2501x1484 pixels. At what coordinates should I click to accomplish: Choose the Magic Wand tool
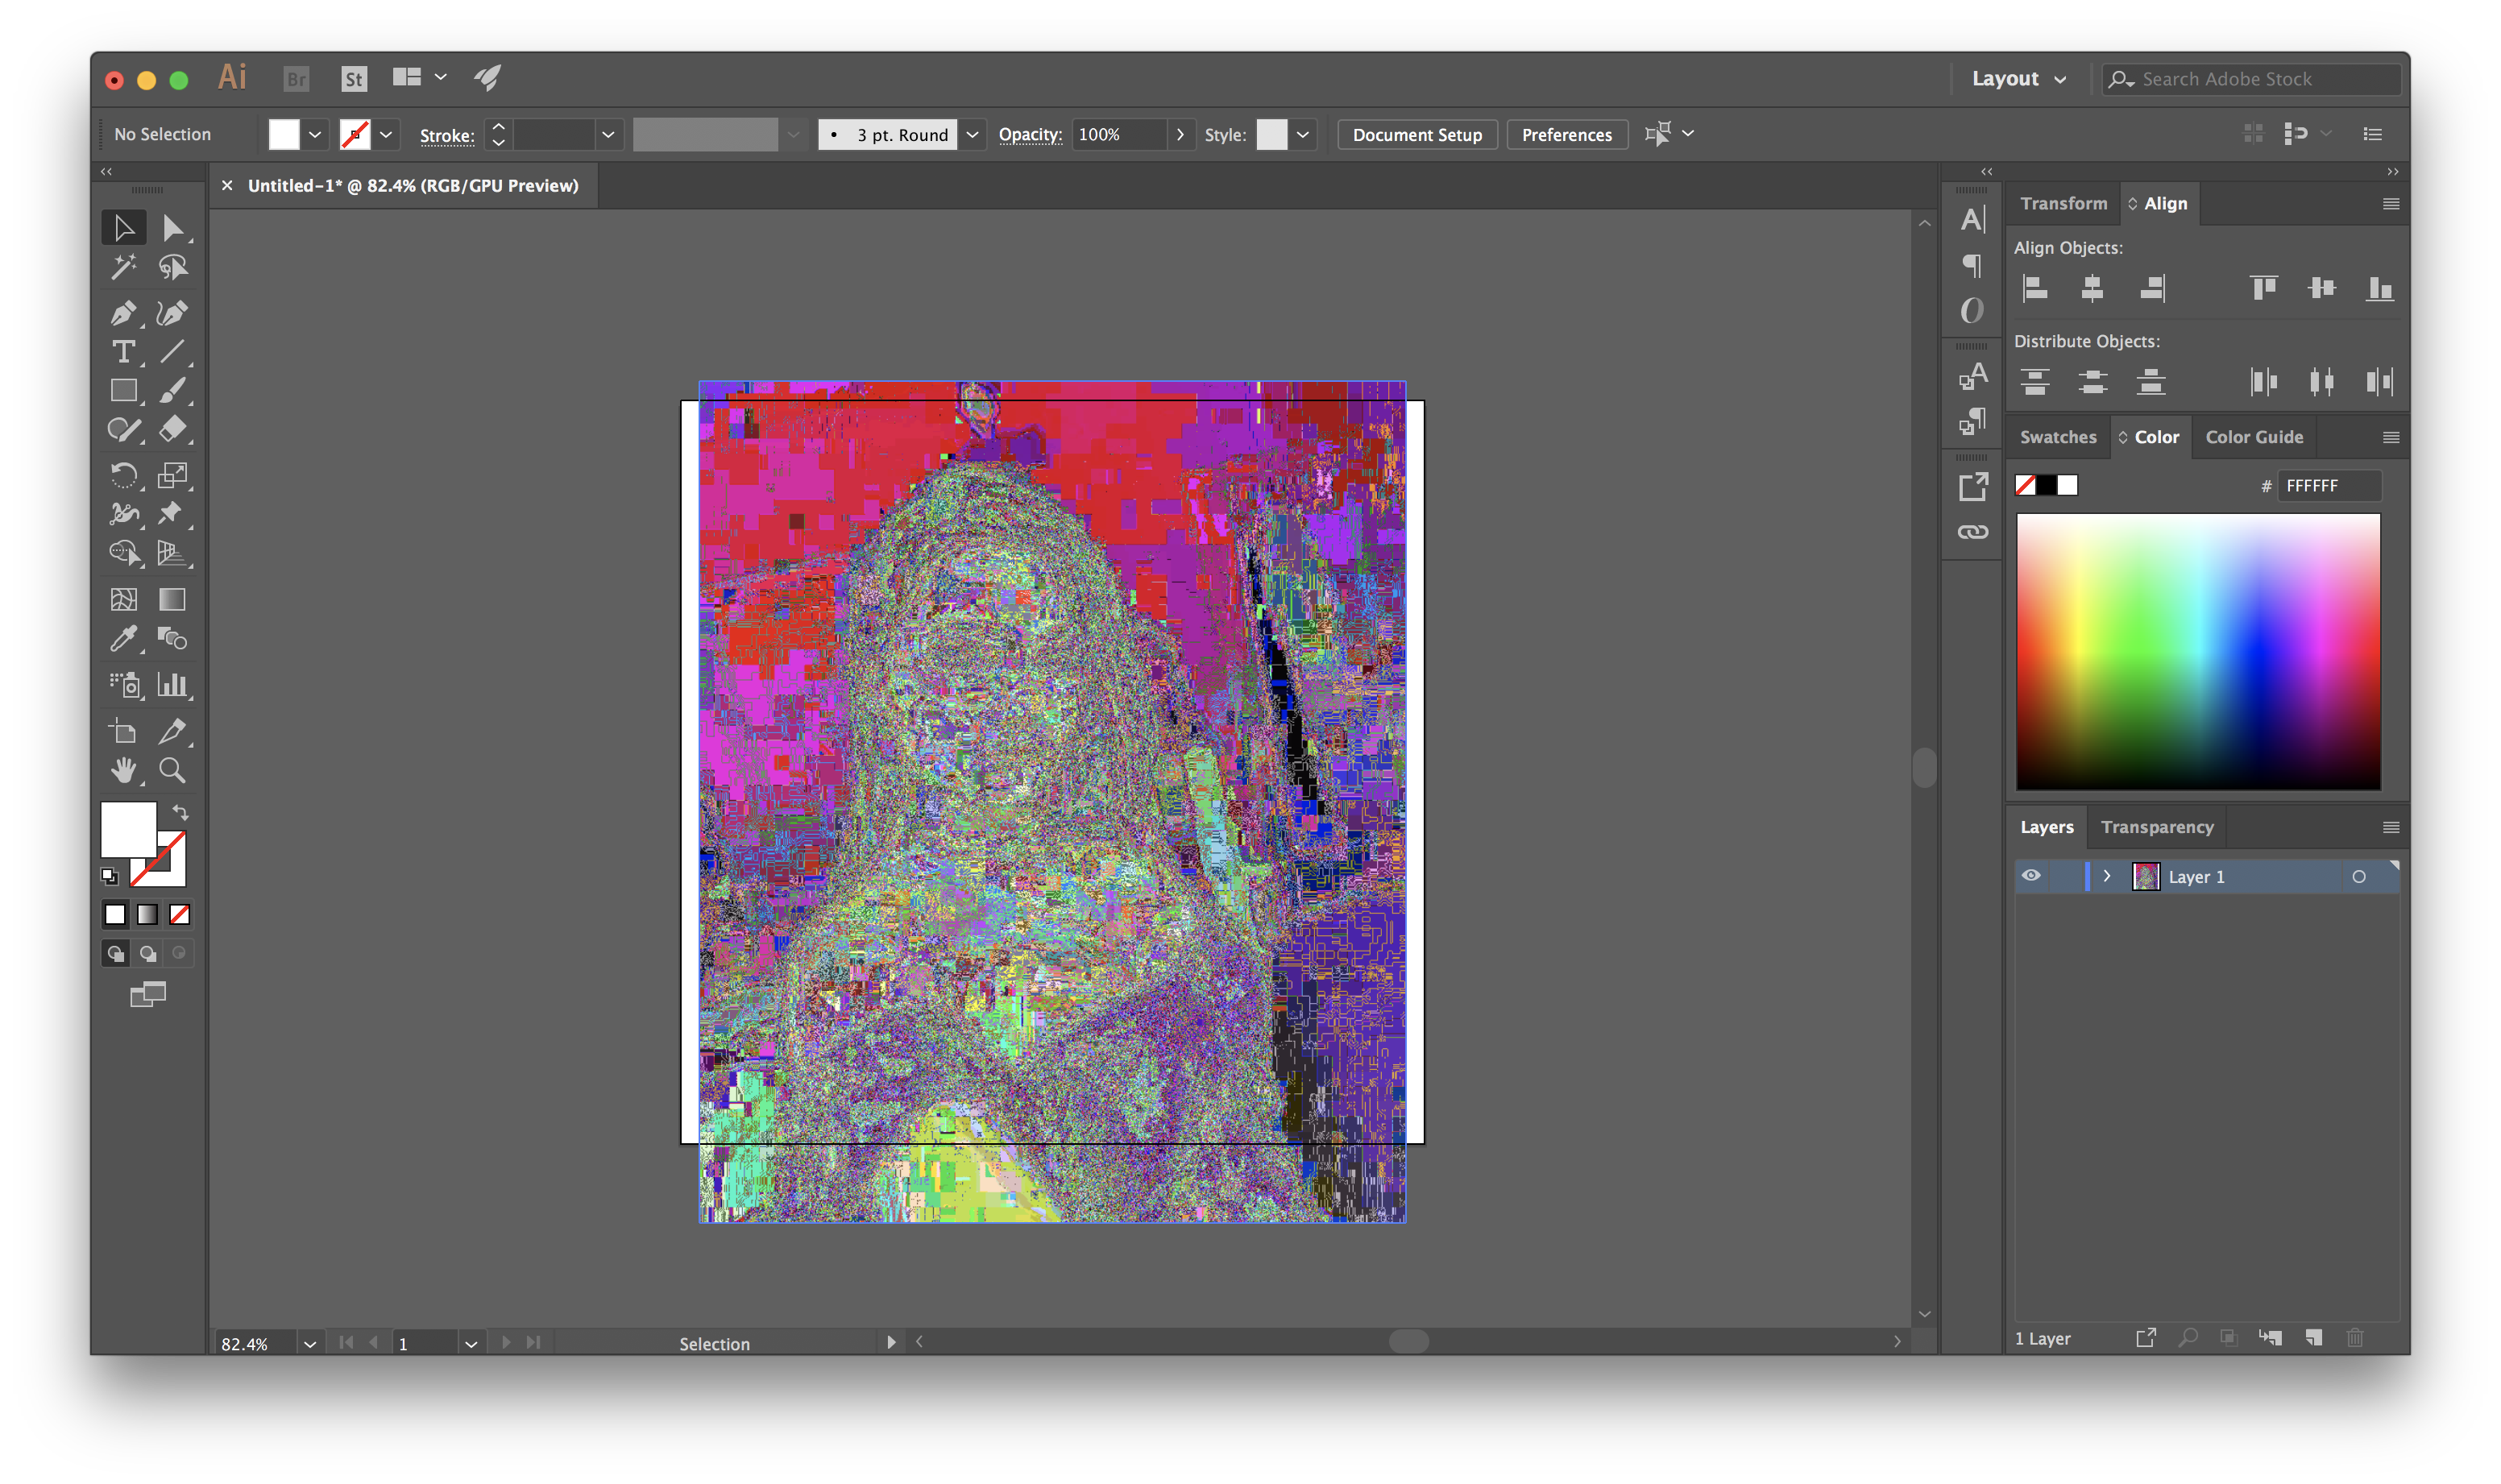tap(123, 267)
